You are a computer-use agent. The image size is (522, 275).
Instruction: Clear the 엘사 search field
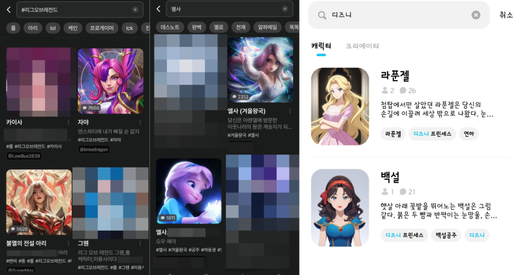pyautogui.click(x=285, y=9)
